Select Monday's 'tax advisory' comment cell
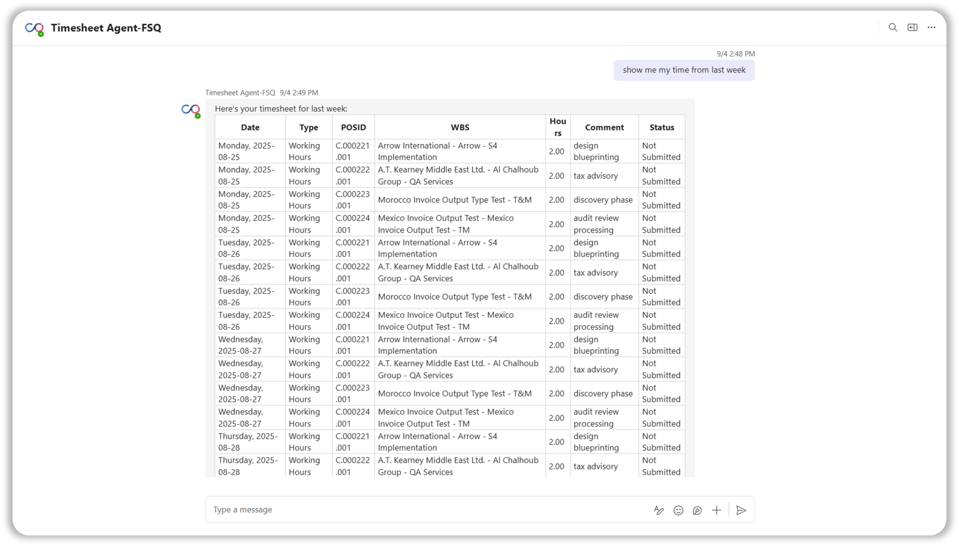 (x=604, y=176)
